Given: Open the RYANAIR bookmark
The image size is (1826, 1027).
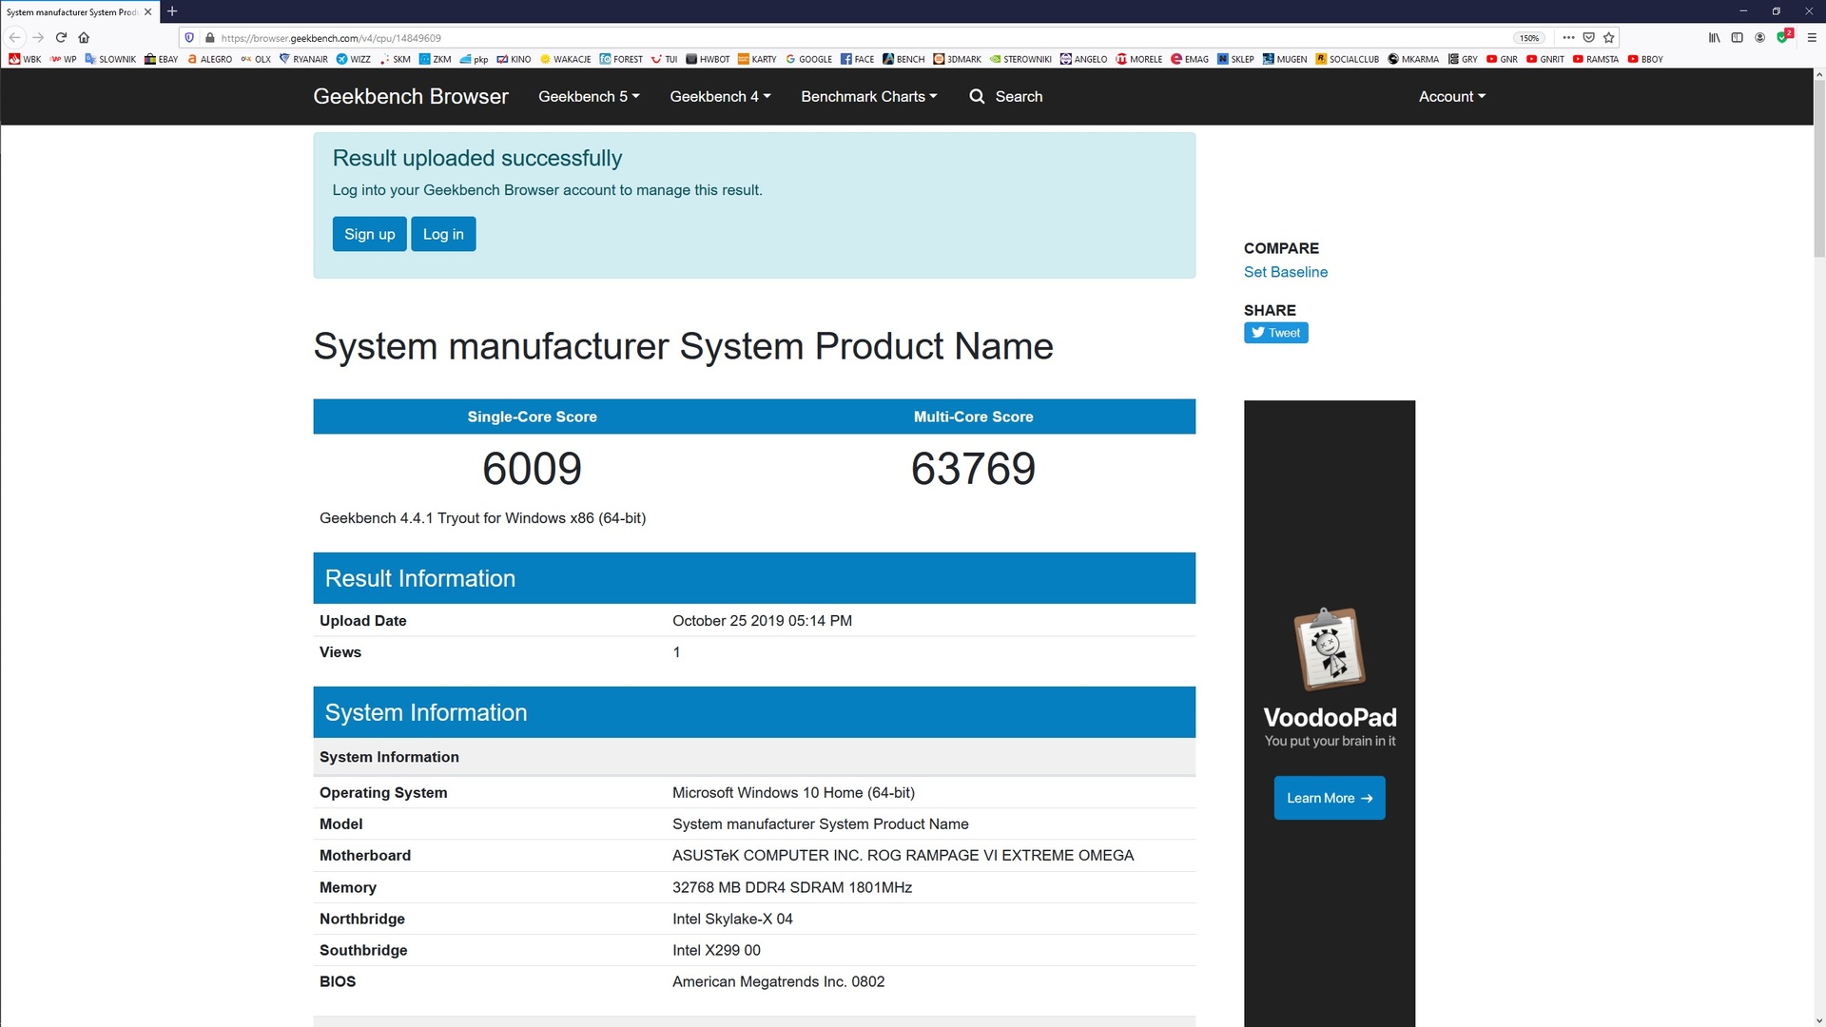Looking at the screenshot, I should (x=303, y=59).
